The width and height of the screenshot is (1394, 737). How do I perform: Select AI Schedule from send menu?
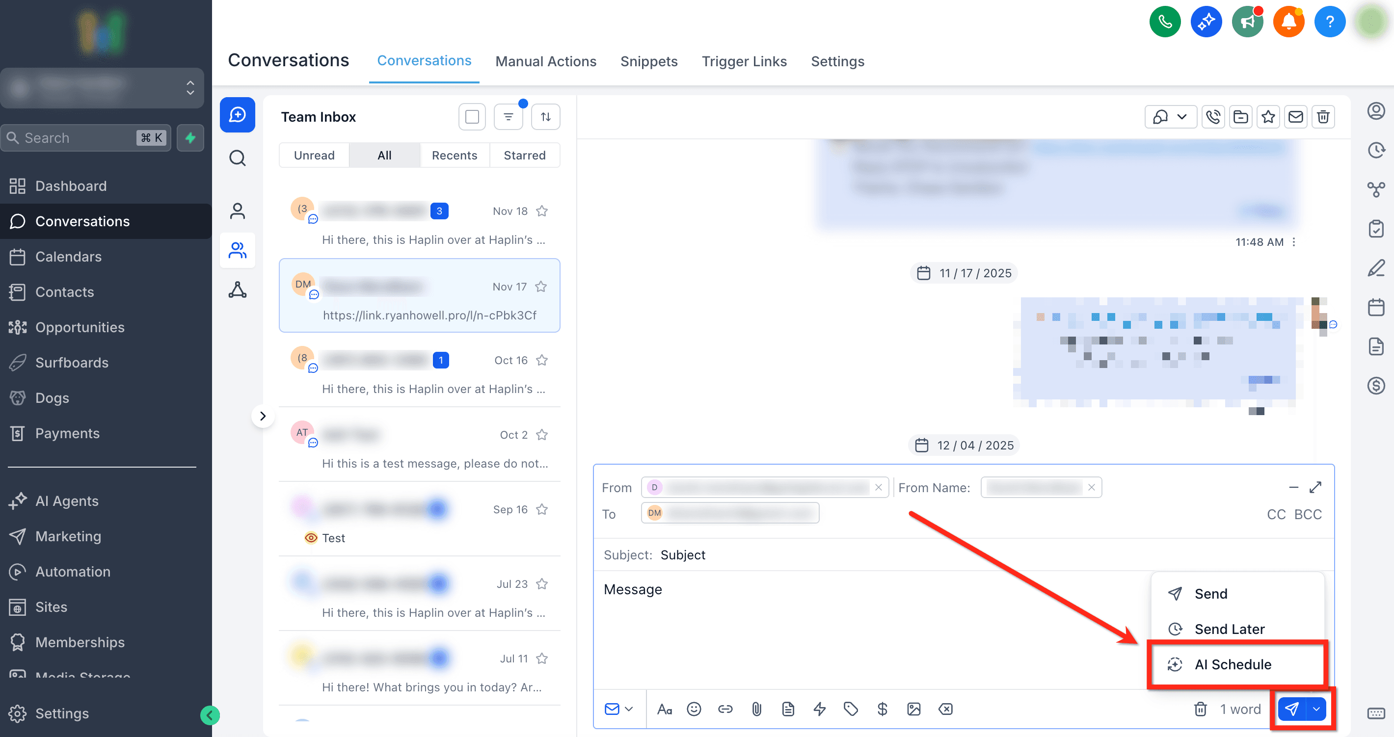coord(1233,664)
